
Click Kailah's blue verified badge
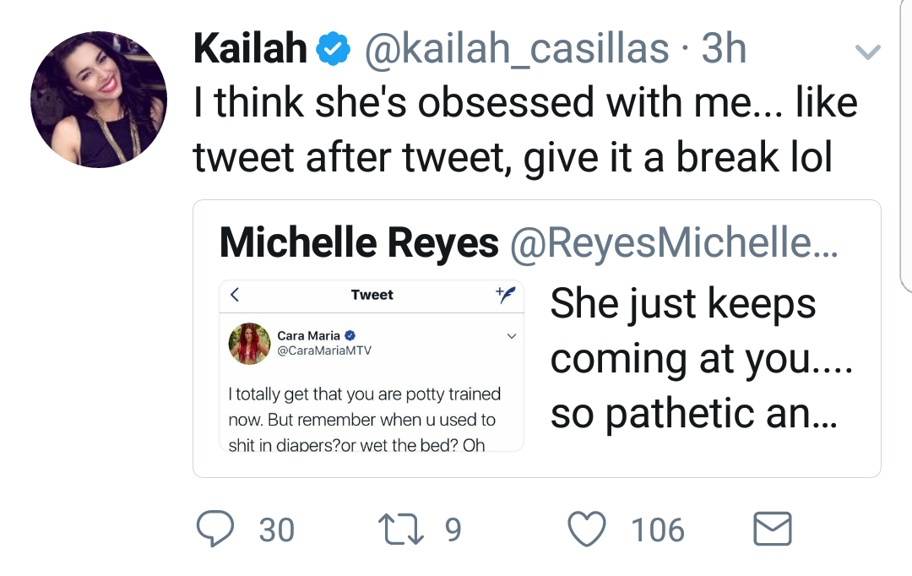pos(333,49)
